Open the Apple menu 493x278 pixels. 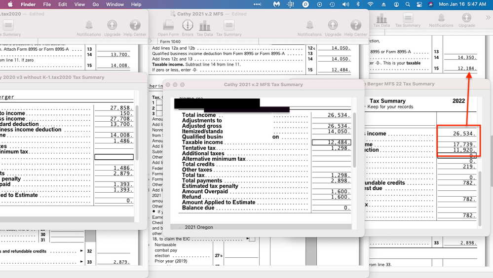click(10, 4)
